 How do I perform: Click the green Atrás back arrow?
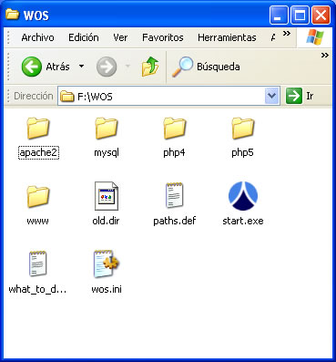(x=32, y=67)
